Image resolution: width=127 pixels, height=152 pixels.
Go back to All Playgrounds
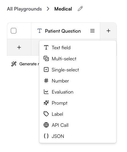(x=24, y=9)
